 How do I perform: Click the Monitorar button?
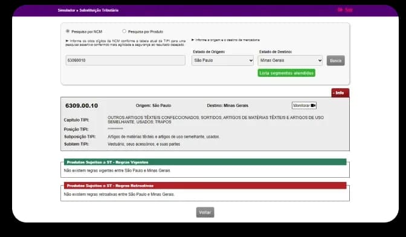coord(304,105)
